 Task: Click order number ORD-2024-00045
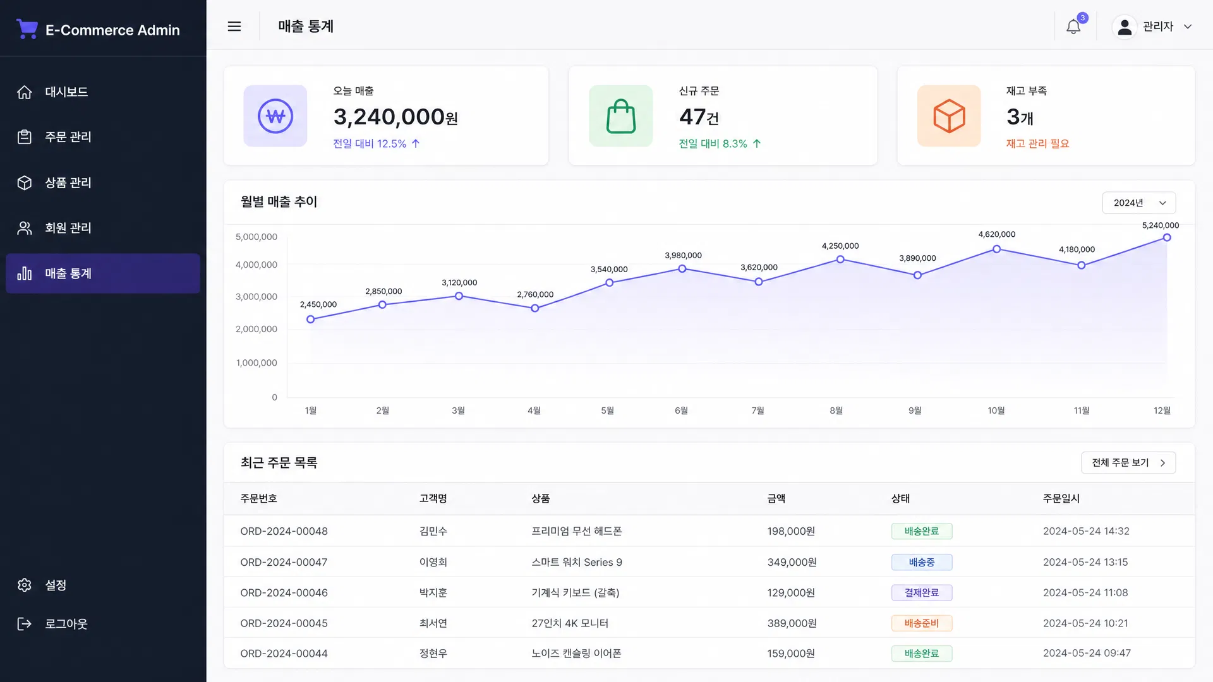284,623
